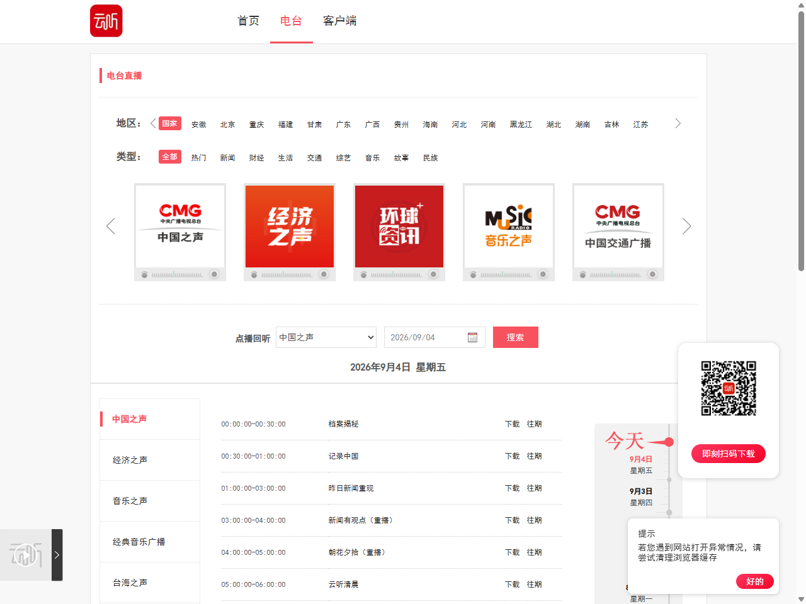Filter by 海南 region
Image resolution: width=806 pixels, height=604 pixels.
(431, 125)
